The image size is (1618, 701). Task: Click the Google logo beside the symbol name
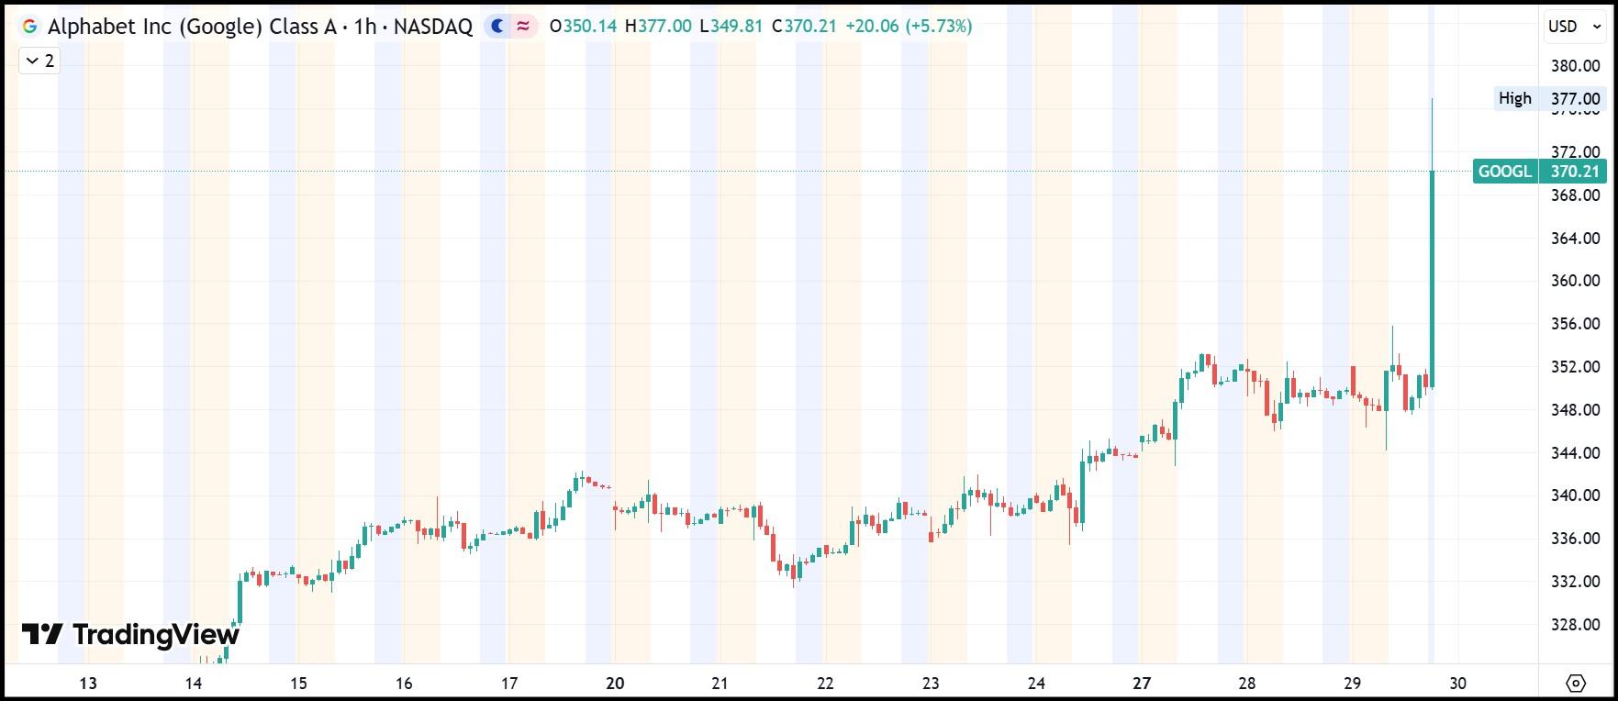29,27
